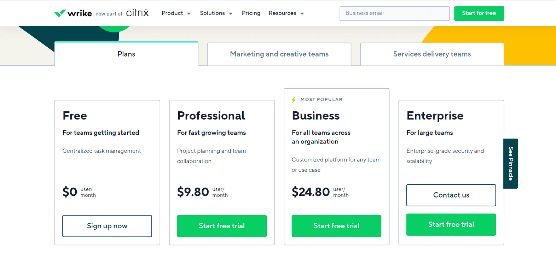Screen dimensions: 556x265
Task: Focus the Business email field
Action: (x=395, y=13)
